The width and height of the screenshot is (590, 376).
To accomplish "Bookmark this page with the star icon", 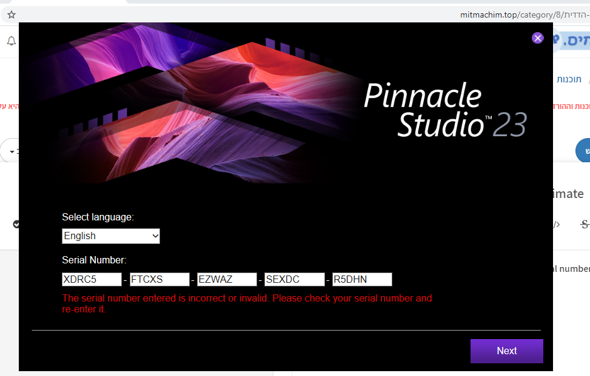I will (12, 15).
